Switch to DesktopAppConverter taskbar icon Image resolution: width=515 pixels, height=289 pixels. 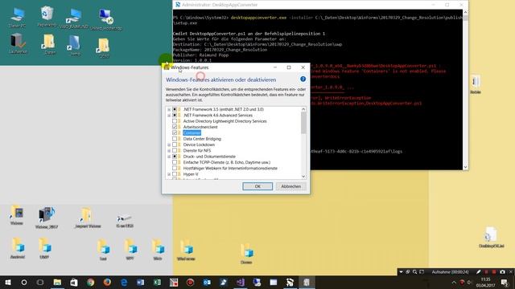(x=290, y=282)
